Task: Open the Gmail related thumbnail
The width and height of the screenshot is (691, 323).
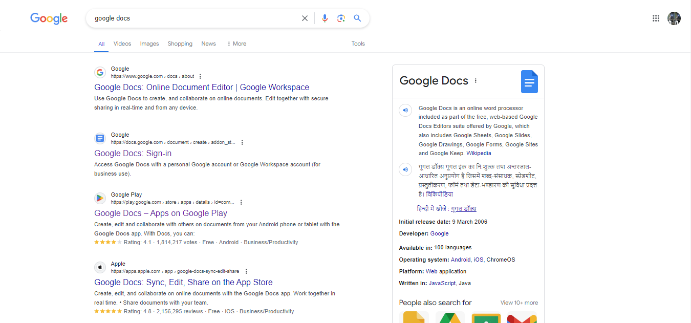Action: click(x=522, y=317)
